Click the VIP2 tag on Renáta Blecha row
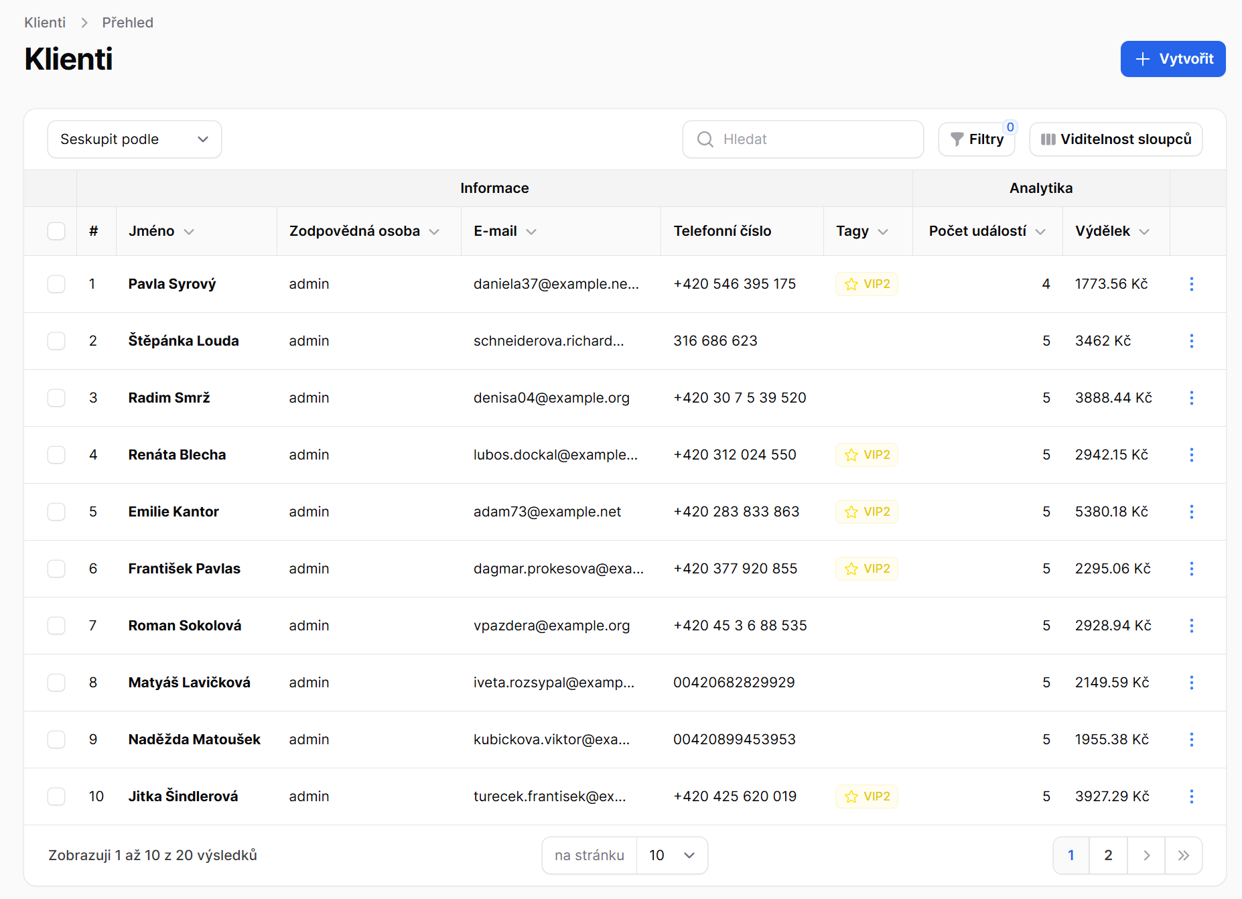 point(867,455)
